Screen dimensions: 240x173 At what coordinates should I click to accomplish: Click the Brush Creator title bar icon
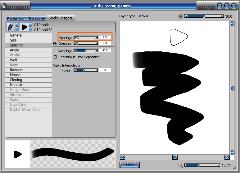pos(4,6)
